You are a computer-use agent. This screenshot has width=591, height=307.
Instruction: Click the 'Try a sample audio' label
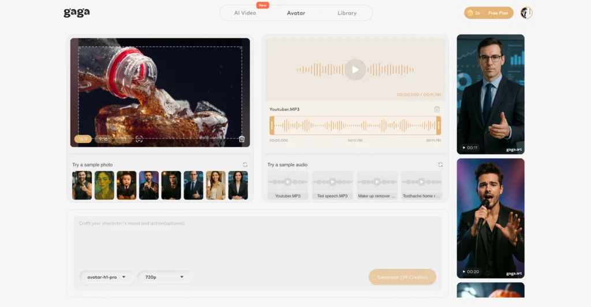click(287, 164)
